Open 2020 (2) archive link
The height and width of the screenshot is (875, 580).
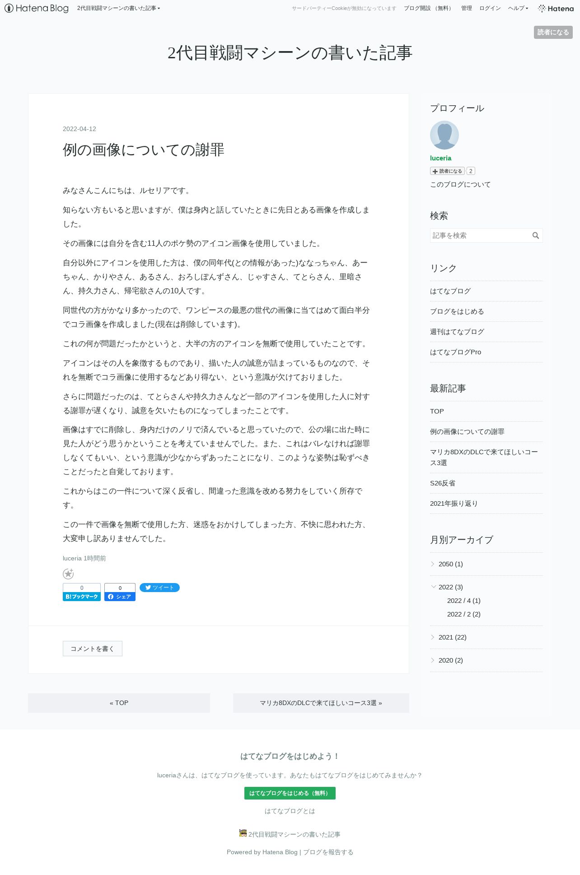pos(451,660)
